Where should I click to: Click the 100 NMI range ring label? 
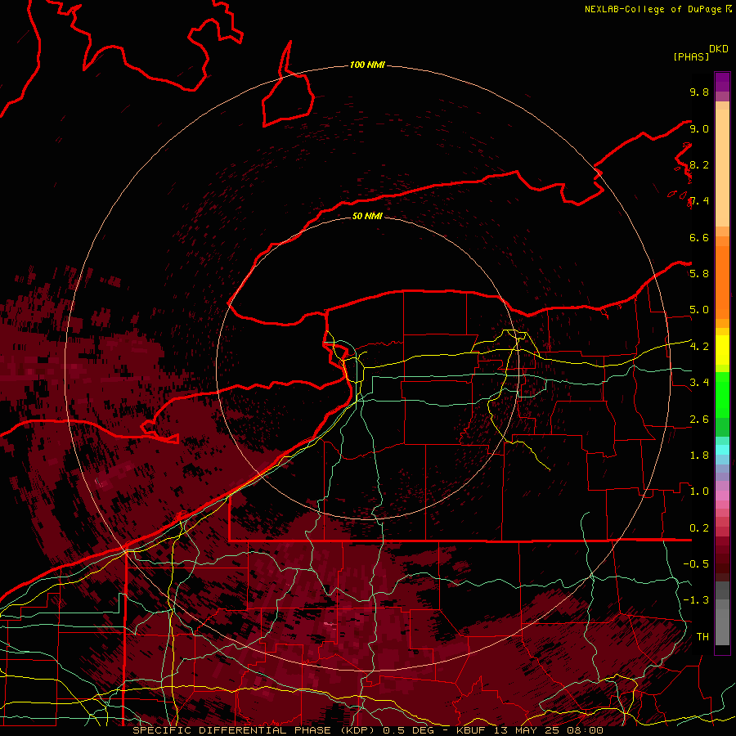(x=367, y=65)
